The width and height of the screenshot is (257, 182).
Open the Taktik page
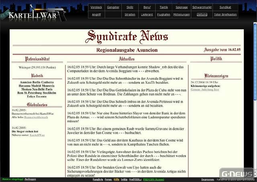(164, 7)
